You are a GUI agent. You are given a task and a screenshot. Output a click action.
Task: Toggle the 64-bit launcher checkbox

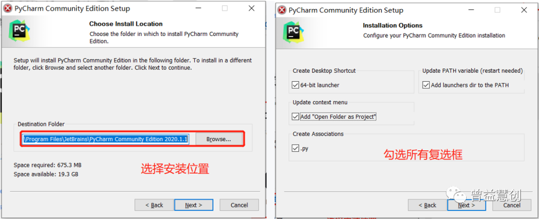[x=295, y=85]
